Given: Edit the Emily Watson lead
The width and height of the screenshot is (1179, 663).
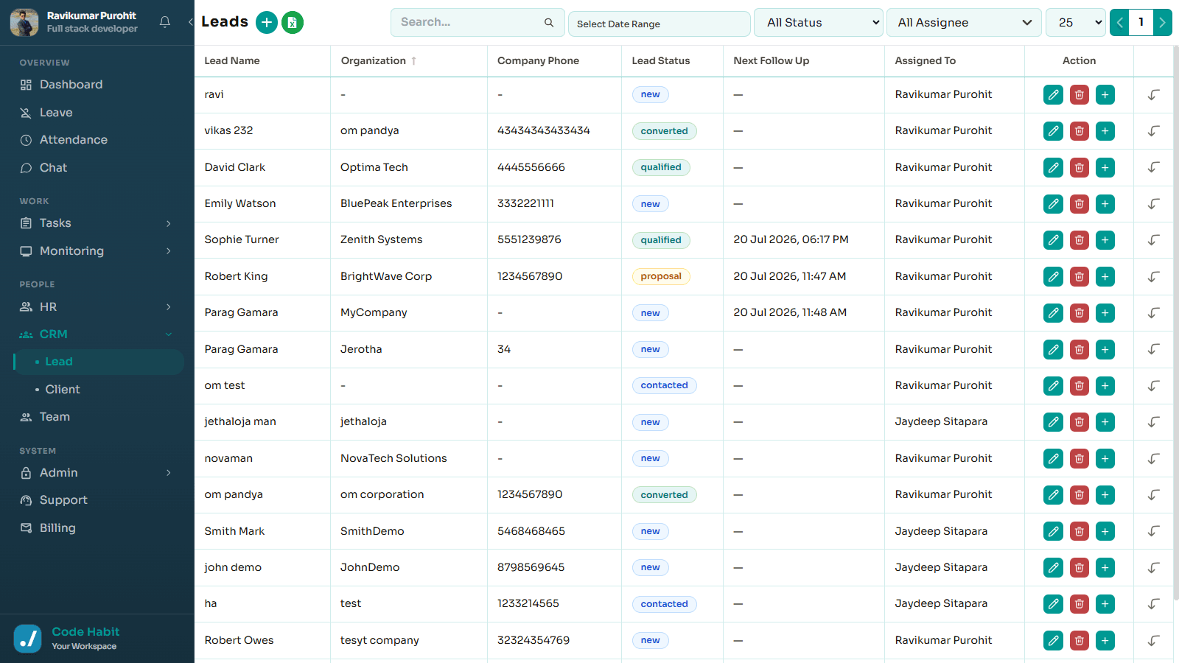Looking at the screenshot, I should pyautogui.click(x=1054, y=204).
